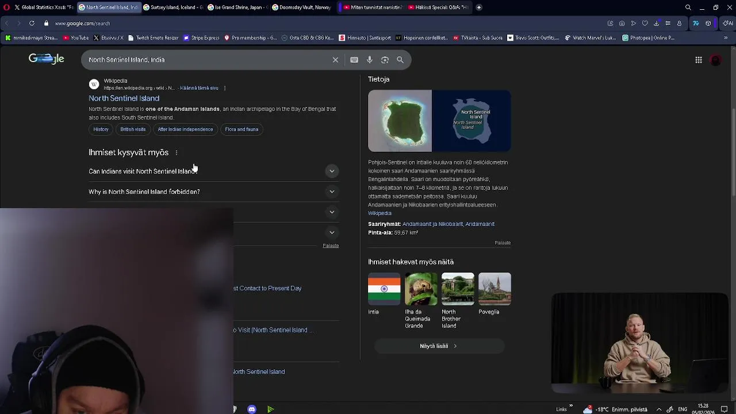Screen dimensions: 736x414
Task: Expand the fourth People also ask question
Action: coord(332,232)
